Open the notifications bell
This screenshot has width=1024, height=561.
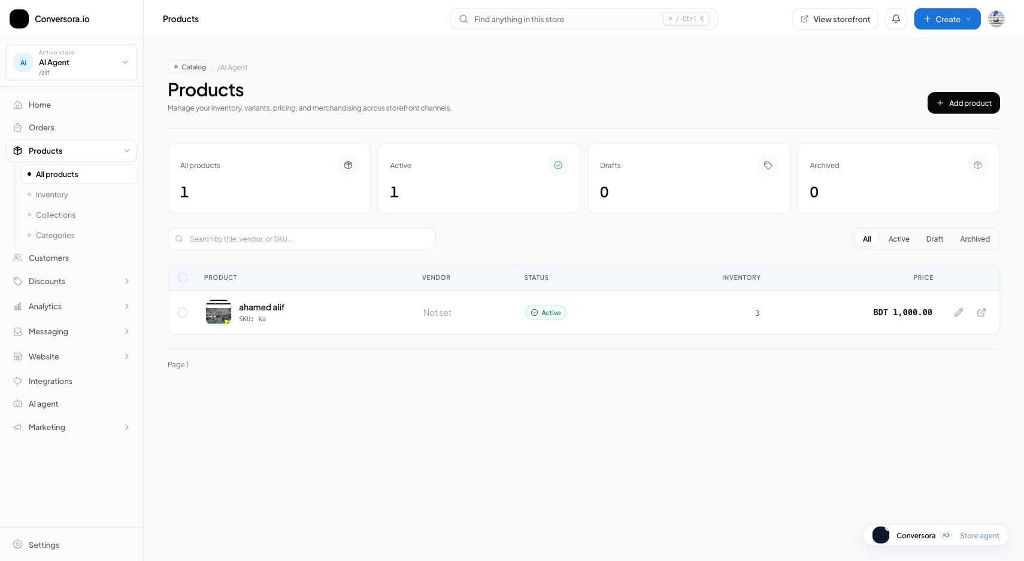tap(896, 19)
